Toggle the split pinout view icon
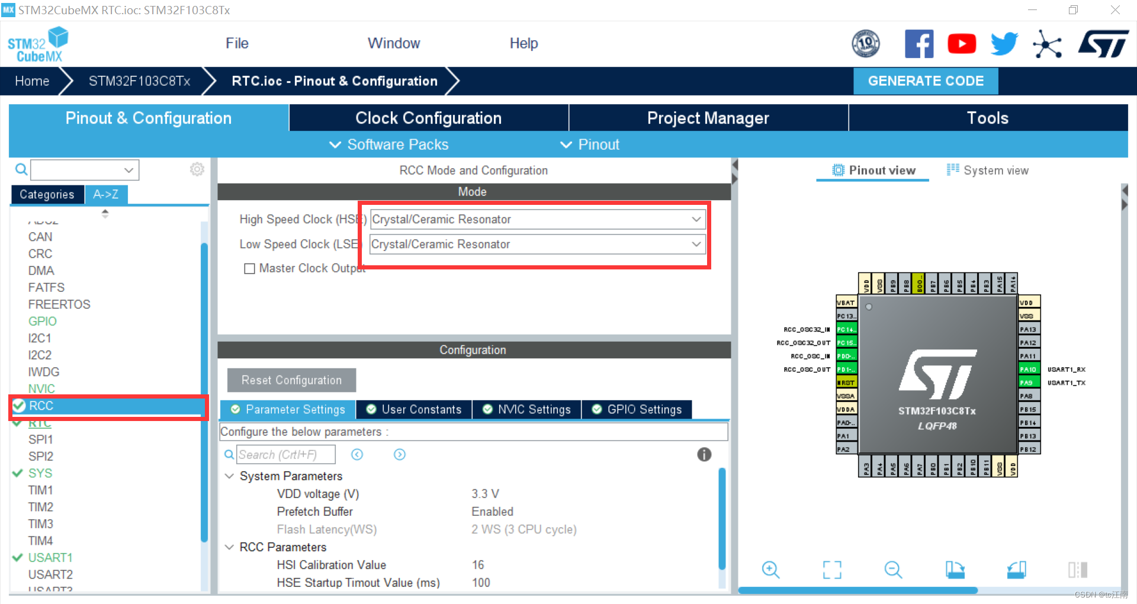The image size is (1137, 604). (x=1078, y=570)
